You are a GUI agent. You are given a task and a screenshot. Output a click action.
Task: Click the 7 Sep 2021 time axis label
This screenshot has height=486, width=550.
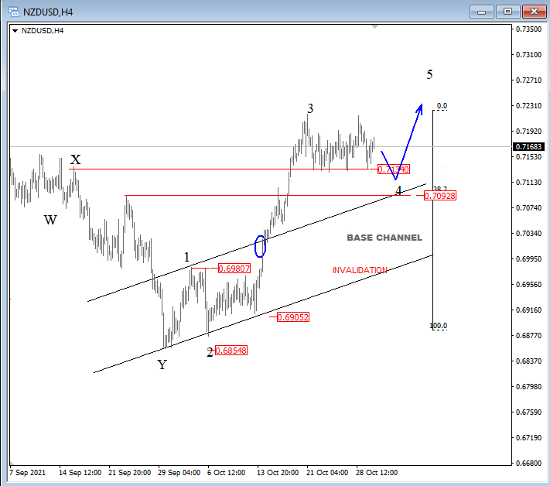coord(27,473)
